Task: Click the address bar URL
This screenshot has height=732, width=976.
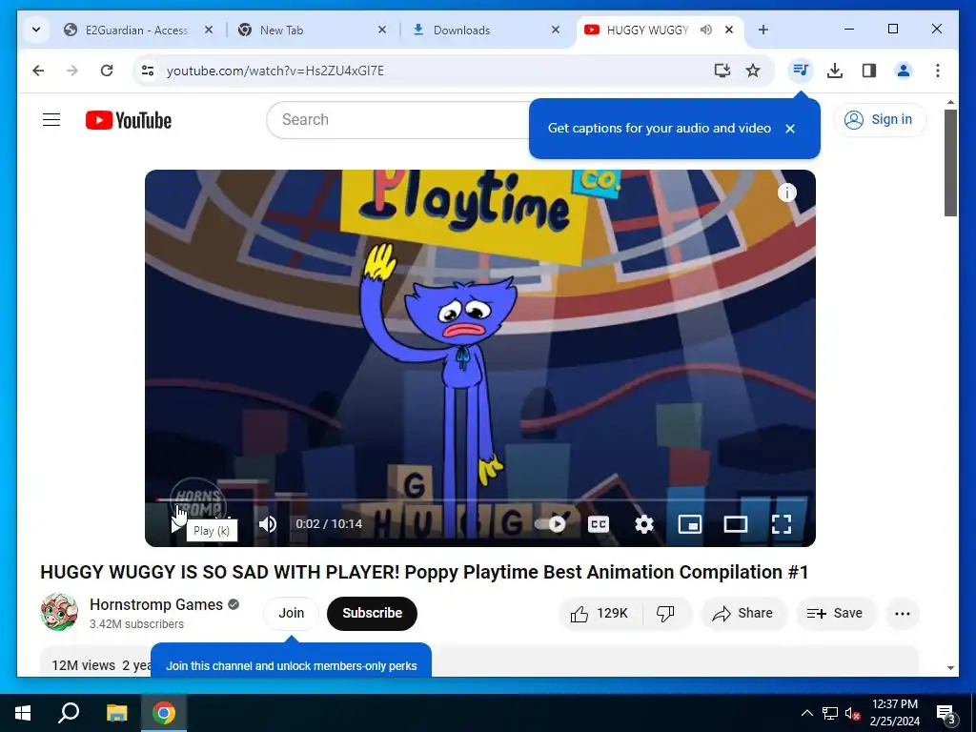Action: pos(275,71)
